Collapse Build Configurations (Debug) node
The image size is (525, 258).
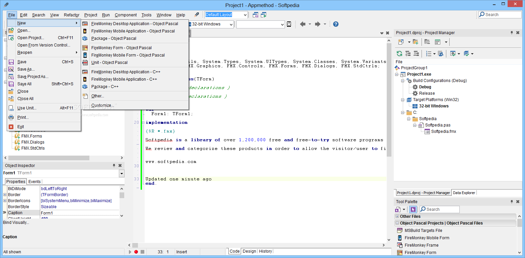pyautogui.click(x=403, y=81)
